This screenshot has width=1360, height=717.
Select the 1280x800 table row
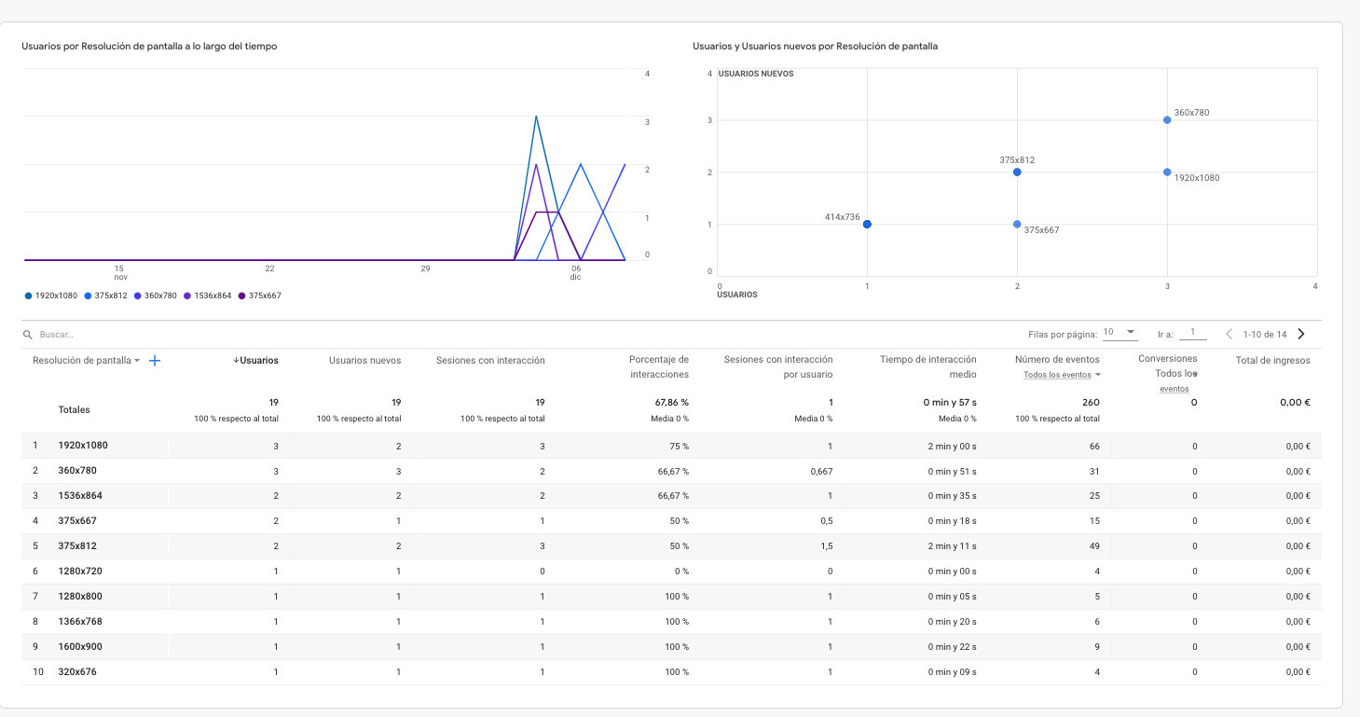click(x=671, y=597)
